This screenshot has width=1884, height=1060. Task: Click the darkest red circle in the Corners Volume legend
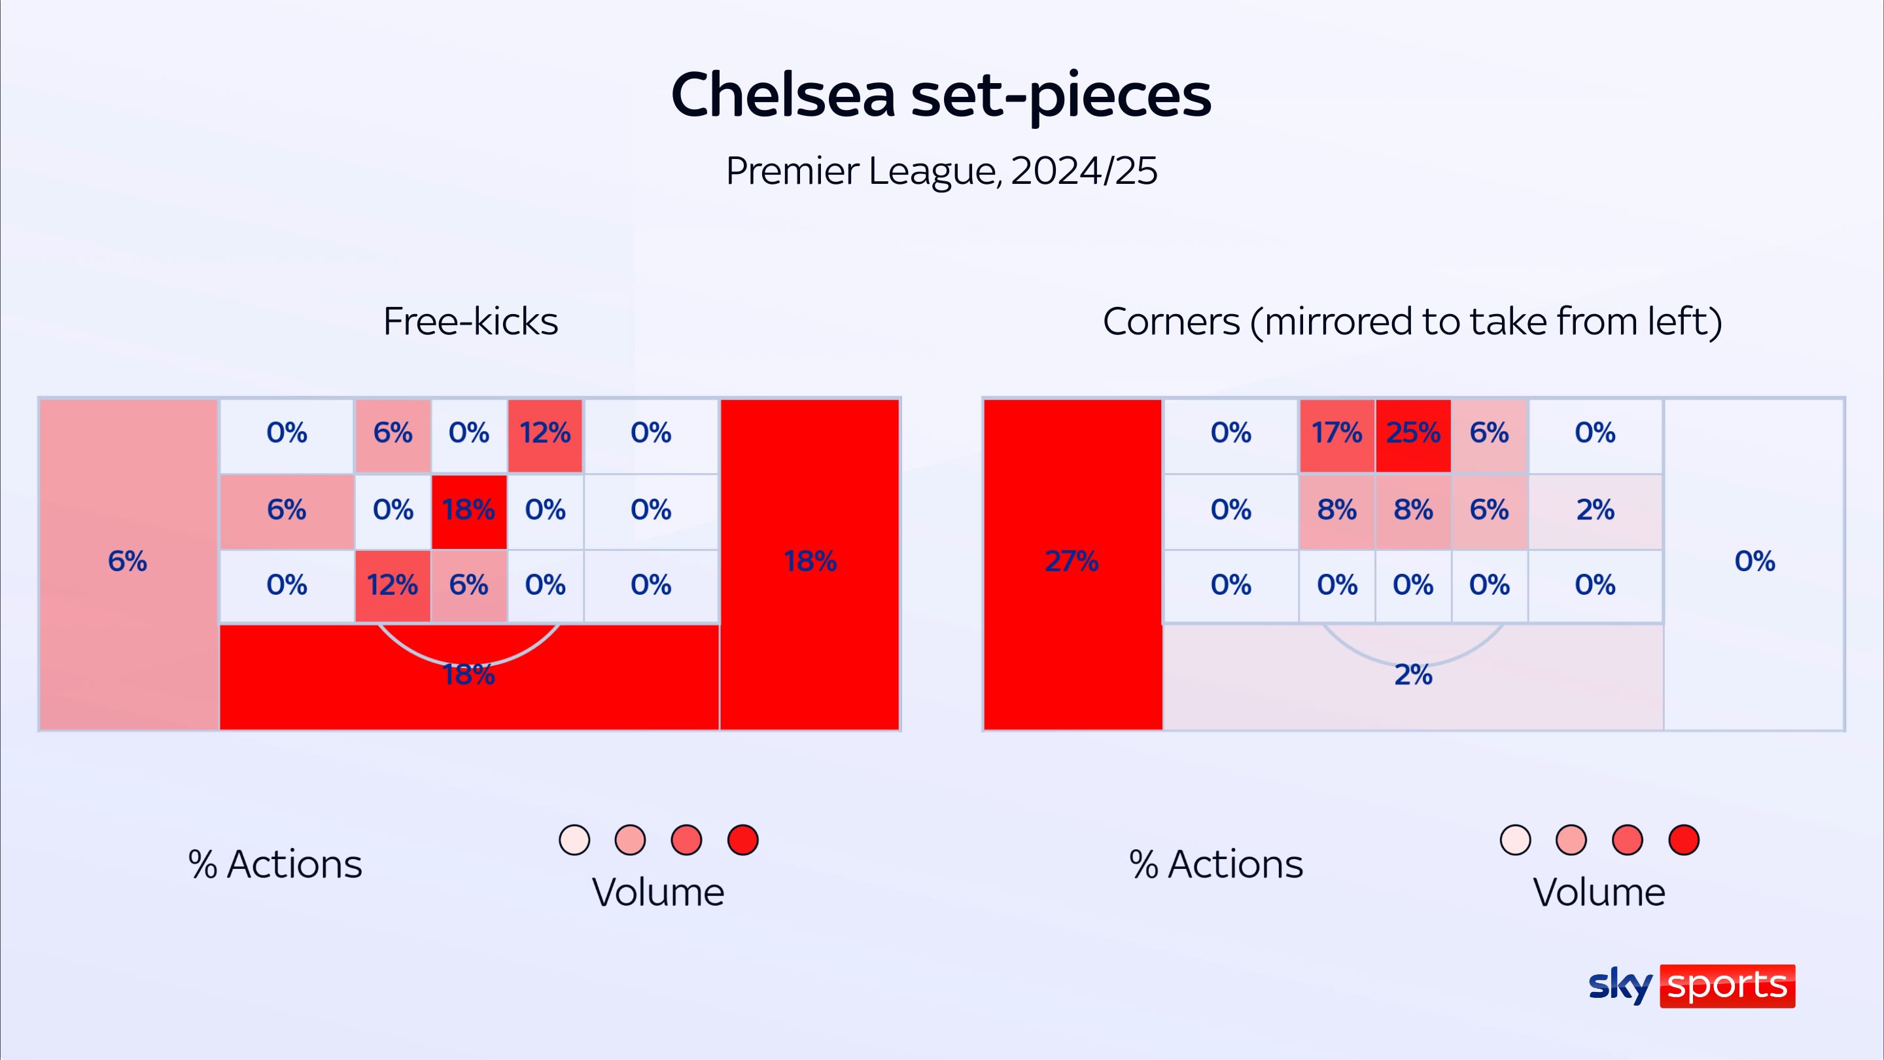coord(1684,839)
